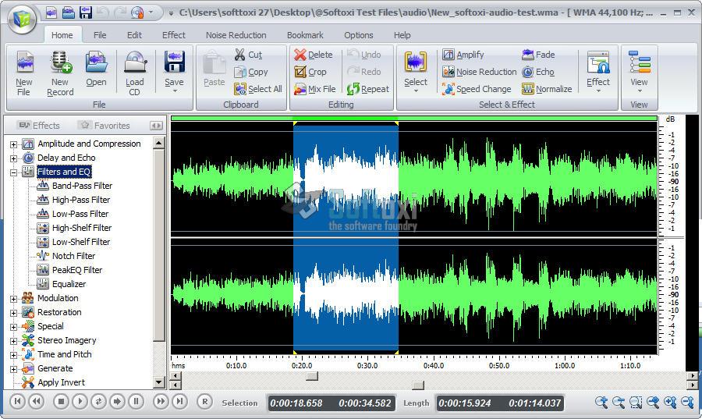Open Noise Reduction in ribbon

tap(480, 72)
